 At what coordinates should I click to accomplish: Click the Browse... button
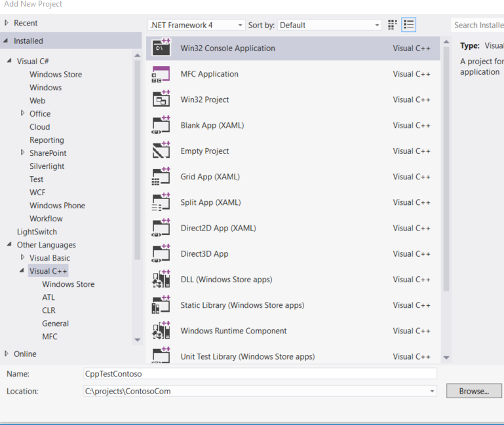pyautogui.click(x=474, y=391)
